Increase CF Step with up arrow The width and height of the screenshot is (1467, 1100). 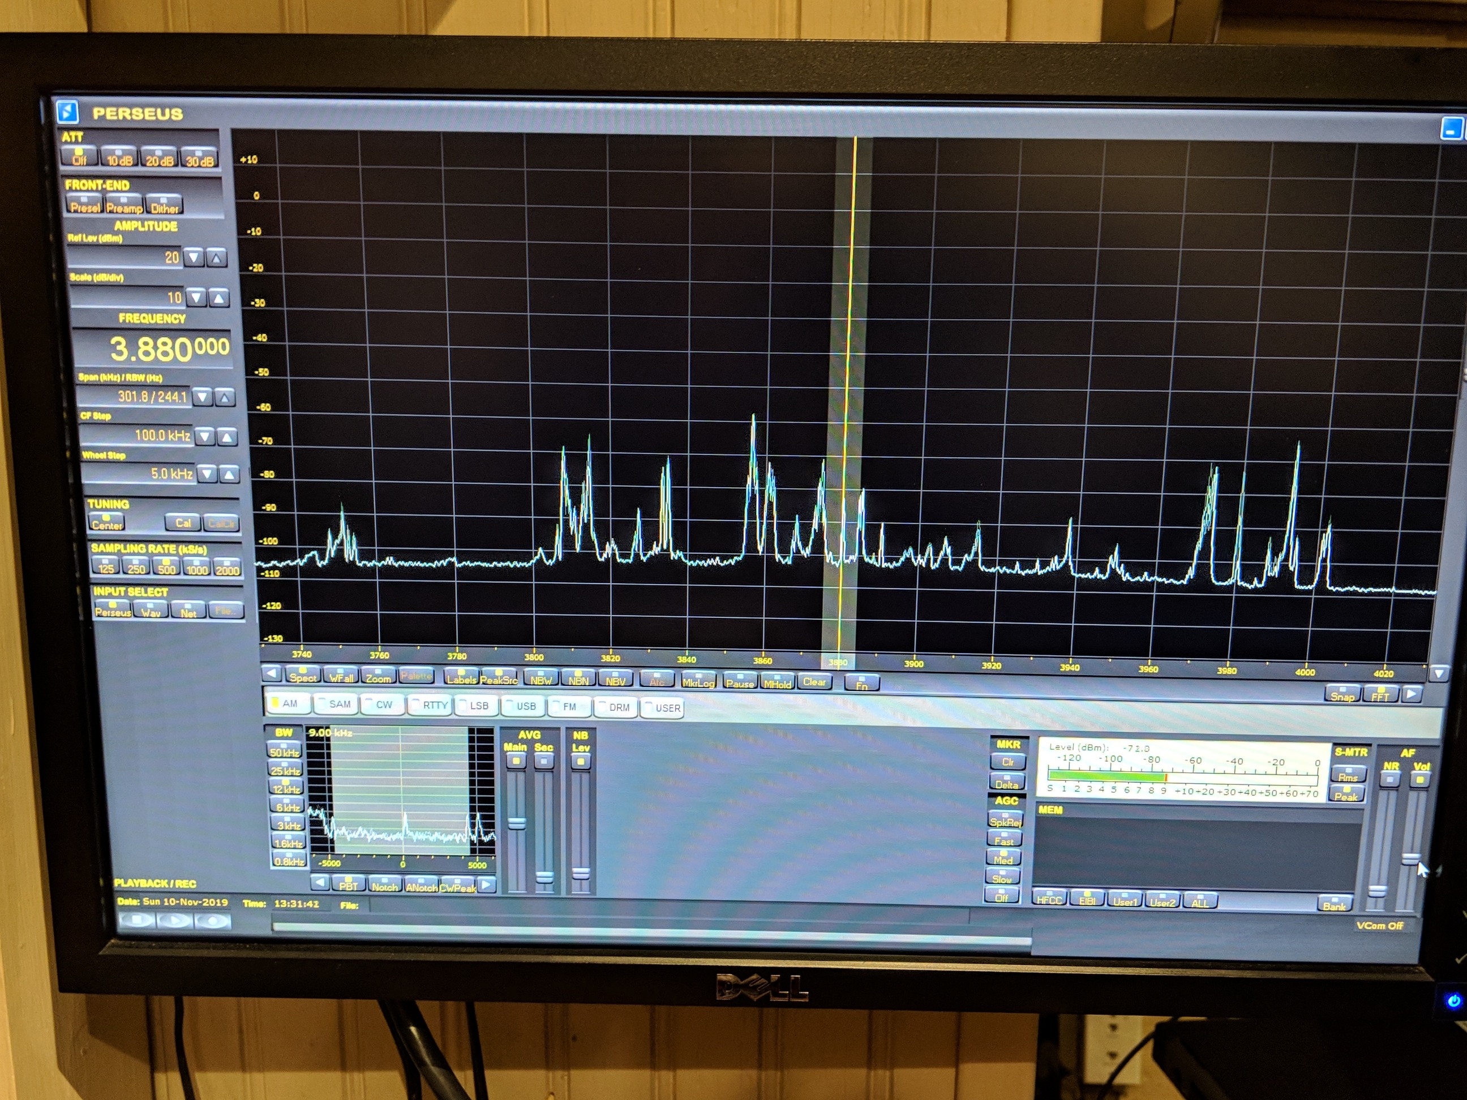[228, 436]
